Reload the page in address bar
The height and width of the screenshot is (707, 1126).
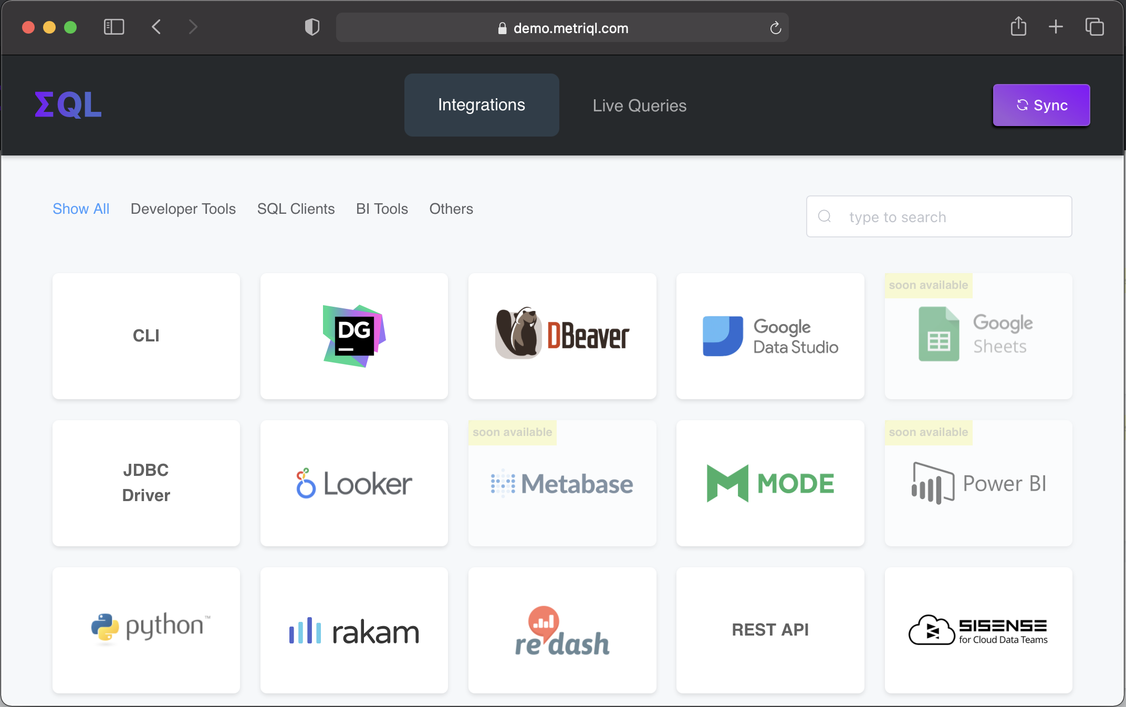(775, 28)
